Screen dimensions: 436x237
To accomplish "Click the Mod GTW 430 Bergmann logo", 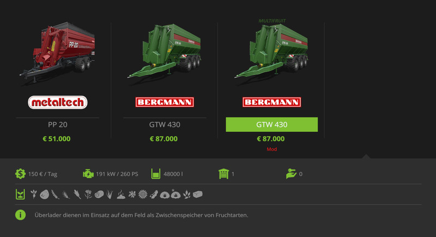I will (x=271, y=102).
